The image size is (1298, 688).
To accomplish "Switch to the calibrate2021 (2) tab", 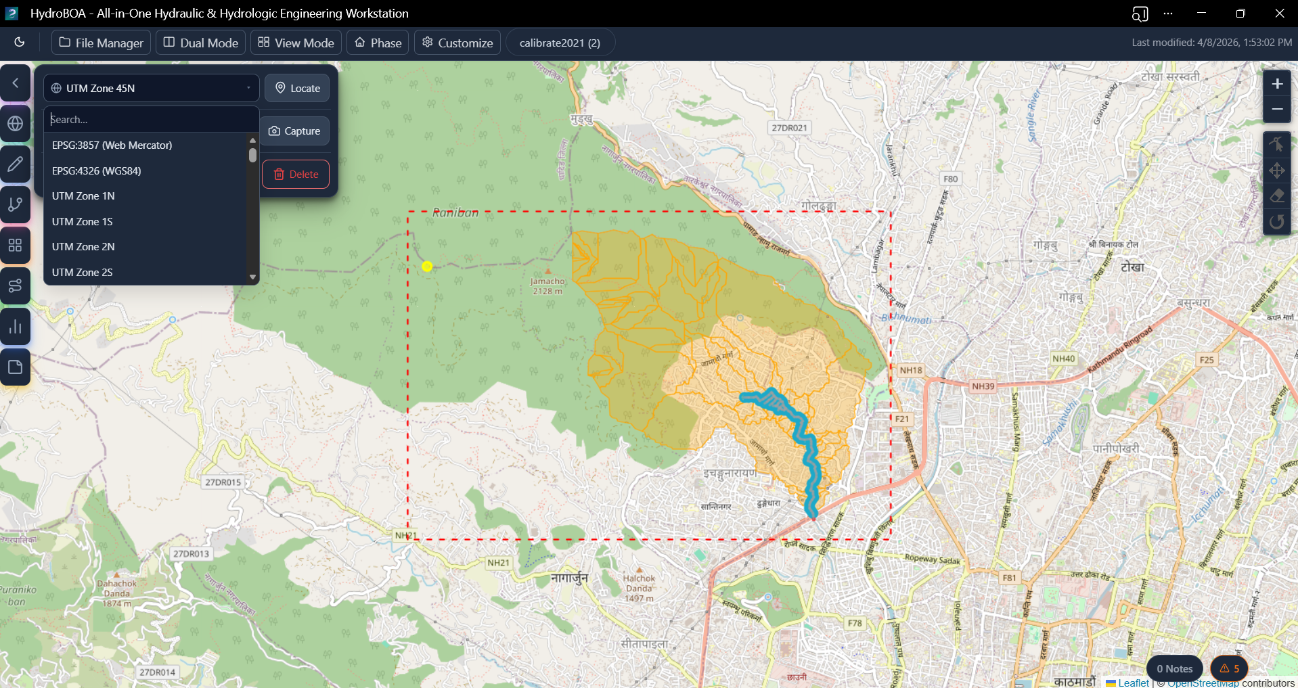I will (560, 43).
